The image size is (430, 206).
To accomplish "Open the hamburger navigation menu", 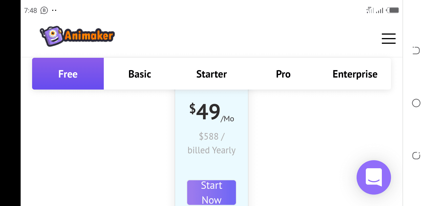I will (388, 39).
